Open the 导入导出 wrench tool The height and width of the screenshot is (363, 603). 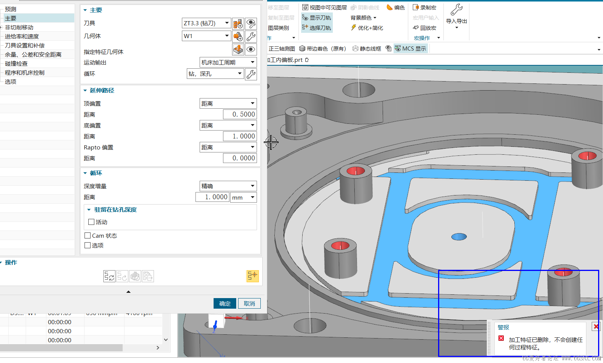click(x=457, y=10)
